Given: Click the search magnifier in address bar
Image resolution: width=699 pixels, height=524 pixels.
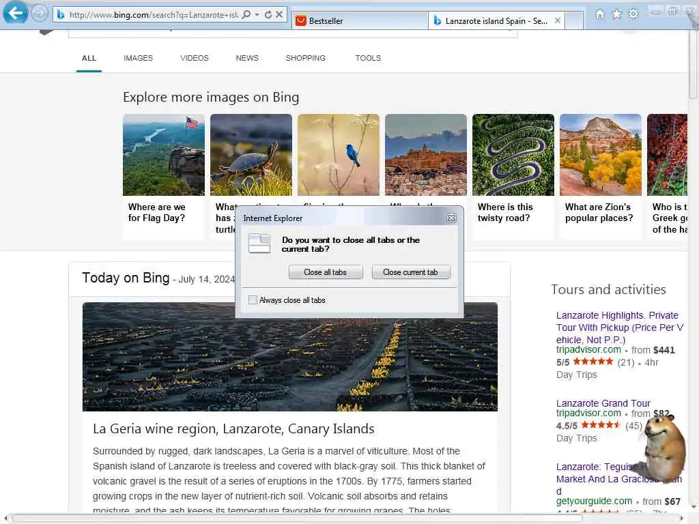Looking at the screenshot, I should click(x=246, y=15).
